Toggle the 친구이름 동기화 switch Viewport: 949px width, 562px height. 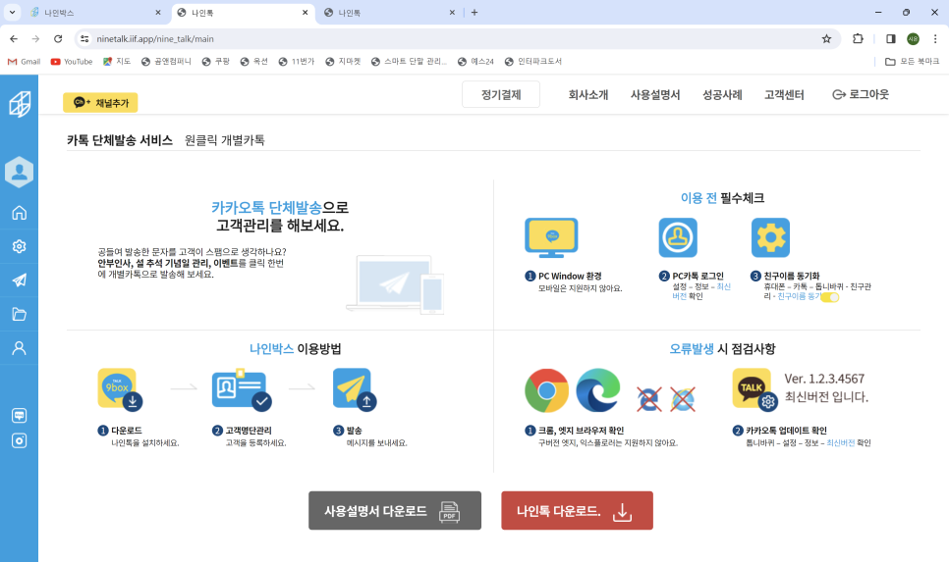click(x=830, y=297)
